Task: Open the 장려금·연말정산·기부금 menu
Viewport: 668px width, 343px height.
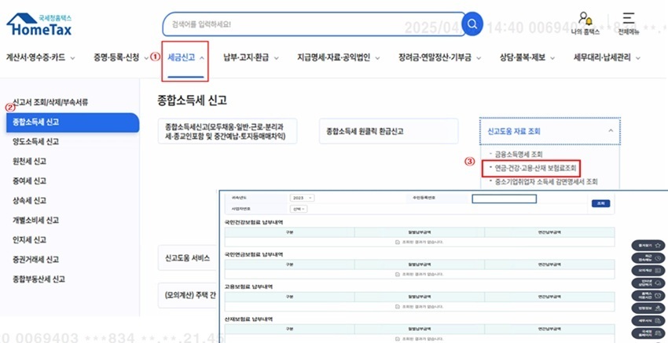Action: (435, 57)
